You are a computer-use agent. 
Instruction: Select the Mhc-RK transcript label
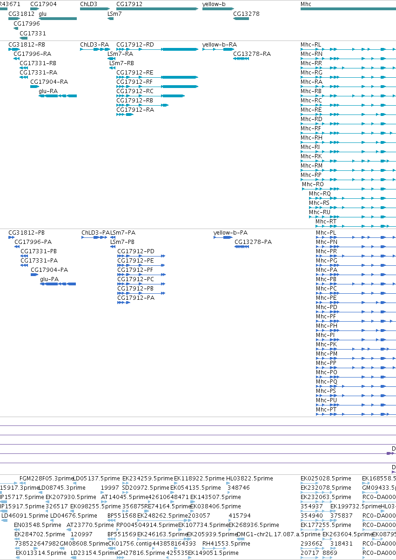(311, 156)
